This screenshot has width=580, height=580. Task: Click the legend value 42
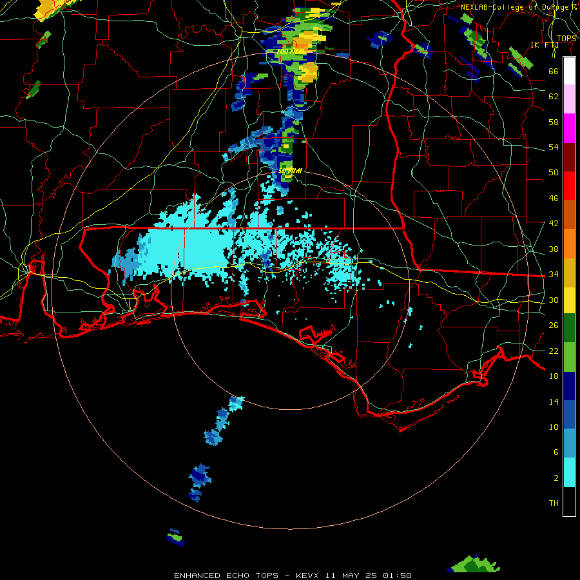(x=554, y=224)
